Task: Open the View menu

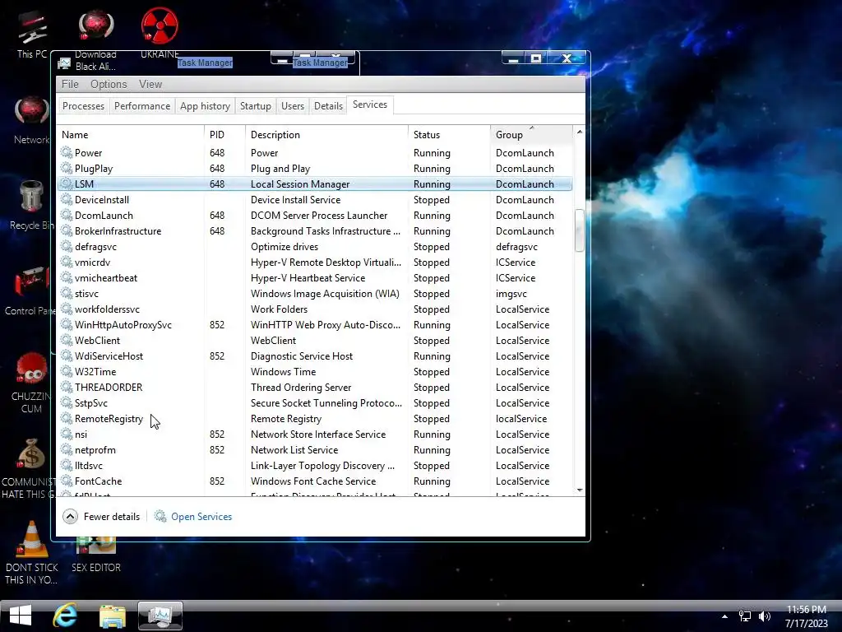Action: (x=150, y=85)
